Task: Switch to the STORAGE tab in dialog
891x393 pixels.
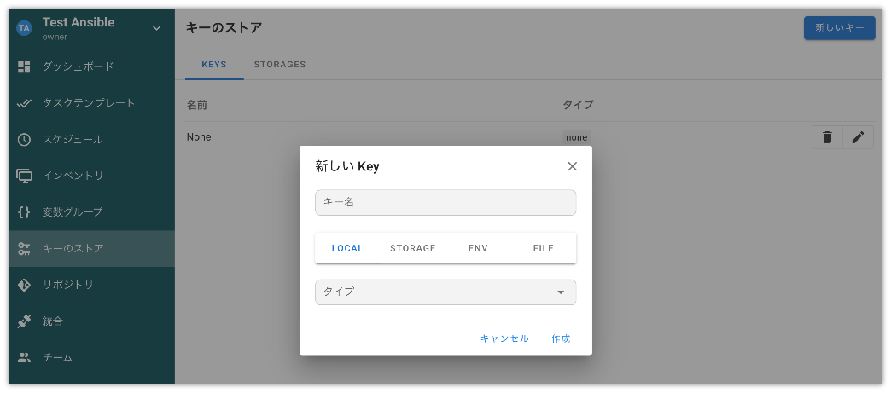Action: [413, 248]
